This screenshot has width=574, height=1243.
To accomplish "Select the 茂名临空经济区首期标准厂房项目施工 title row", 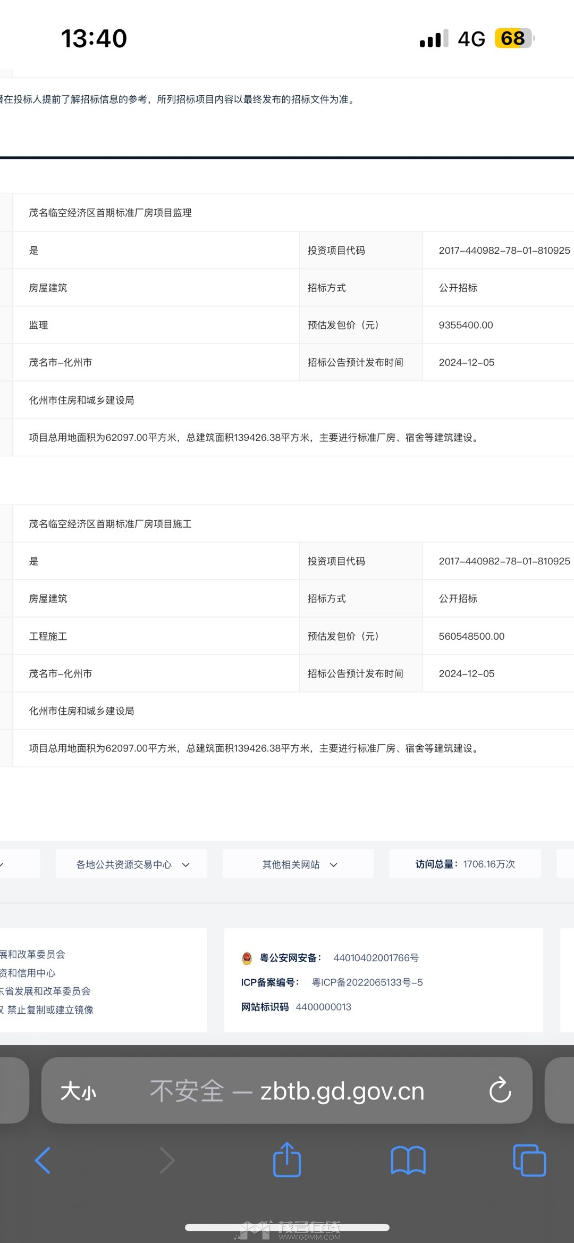I will 110,524.
